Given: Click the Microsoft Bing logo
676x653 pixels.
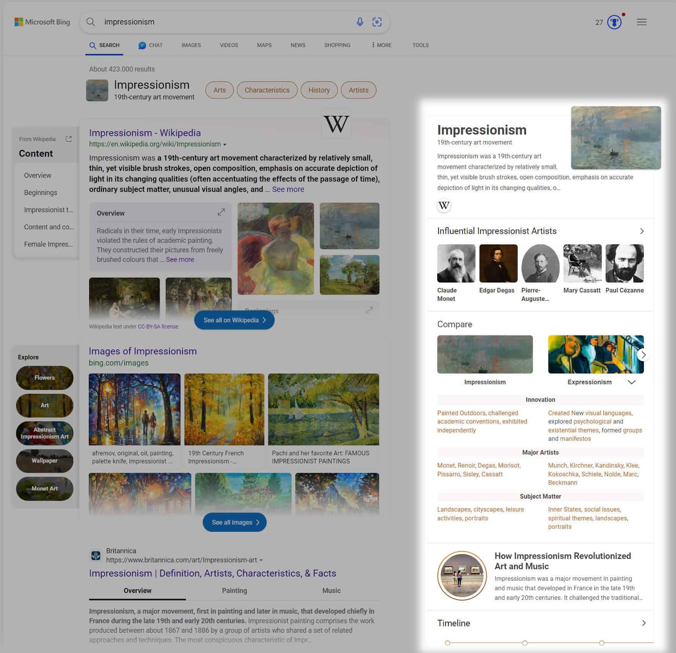Looking at the screenshot, I should (x=42, y=22).
